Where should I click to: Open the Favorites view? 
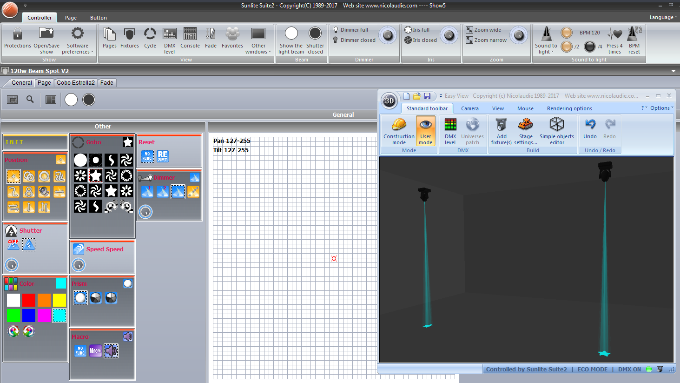tap(232, 38)
